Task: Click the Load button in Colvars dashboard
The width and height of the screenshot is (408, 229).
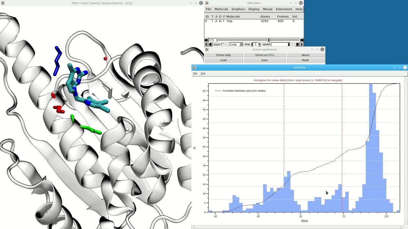Action: (223, 60)
